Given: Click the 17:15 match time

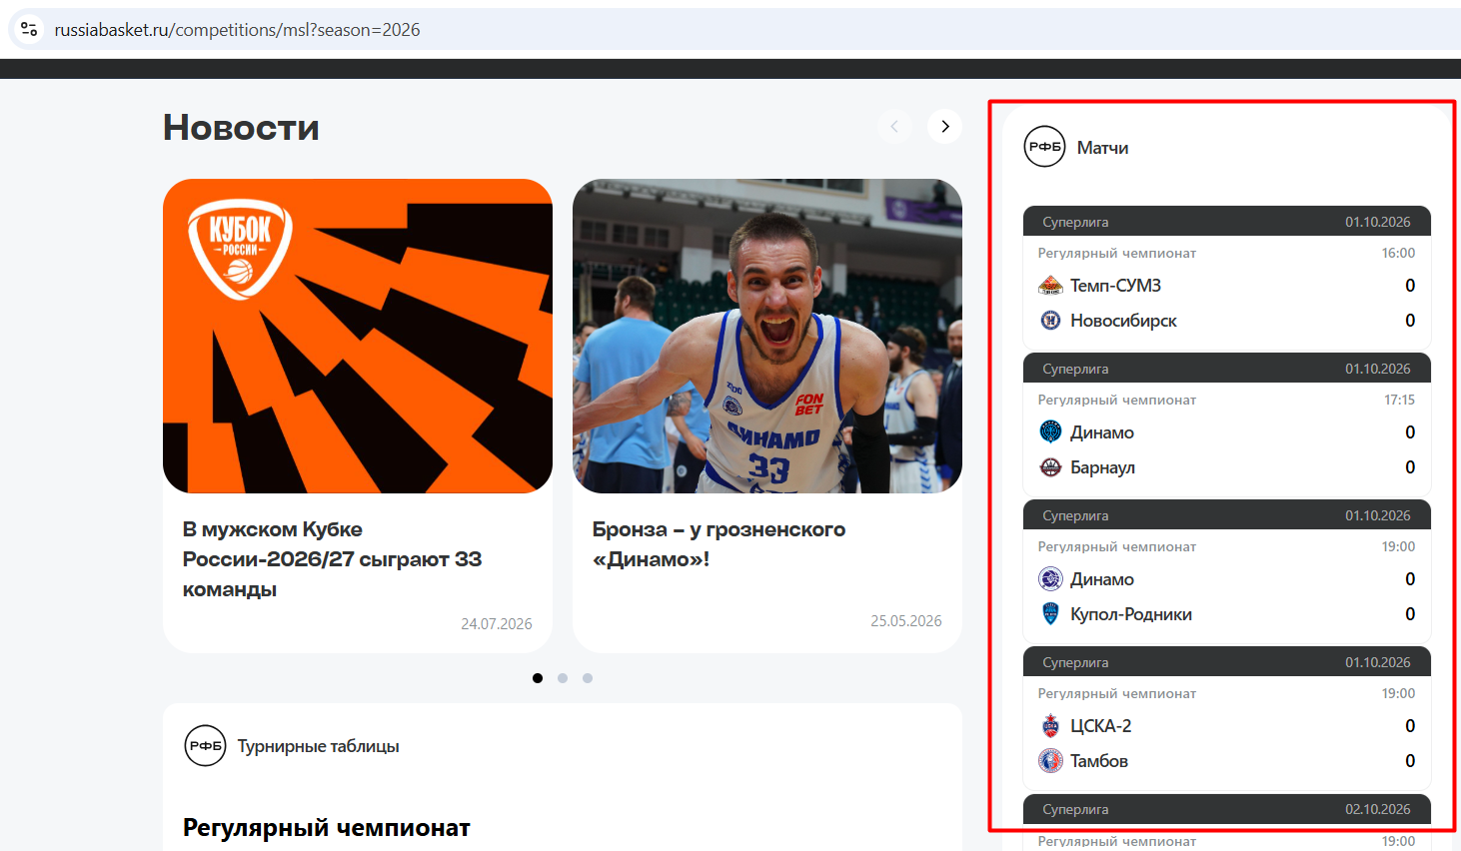Looking at the screenshot, I should [x=1399, y=401].
